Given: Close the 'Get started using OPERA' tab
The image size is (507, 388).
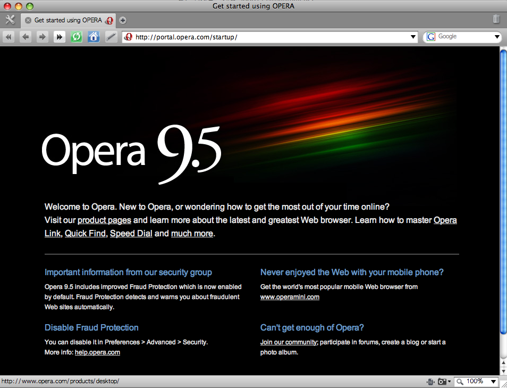Looking at the screenshot, I should (28, 20).
